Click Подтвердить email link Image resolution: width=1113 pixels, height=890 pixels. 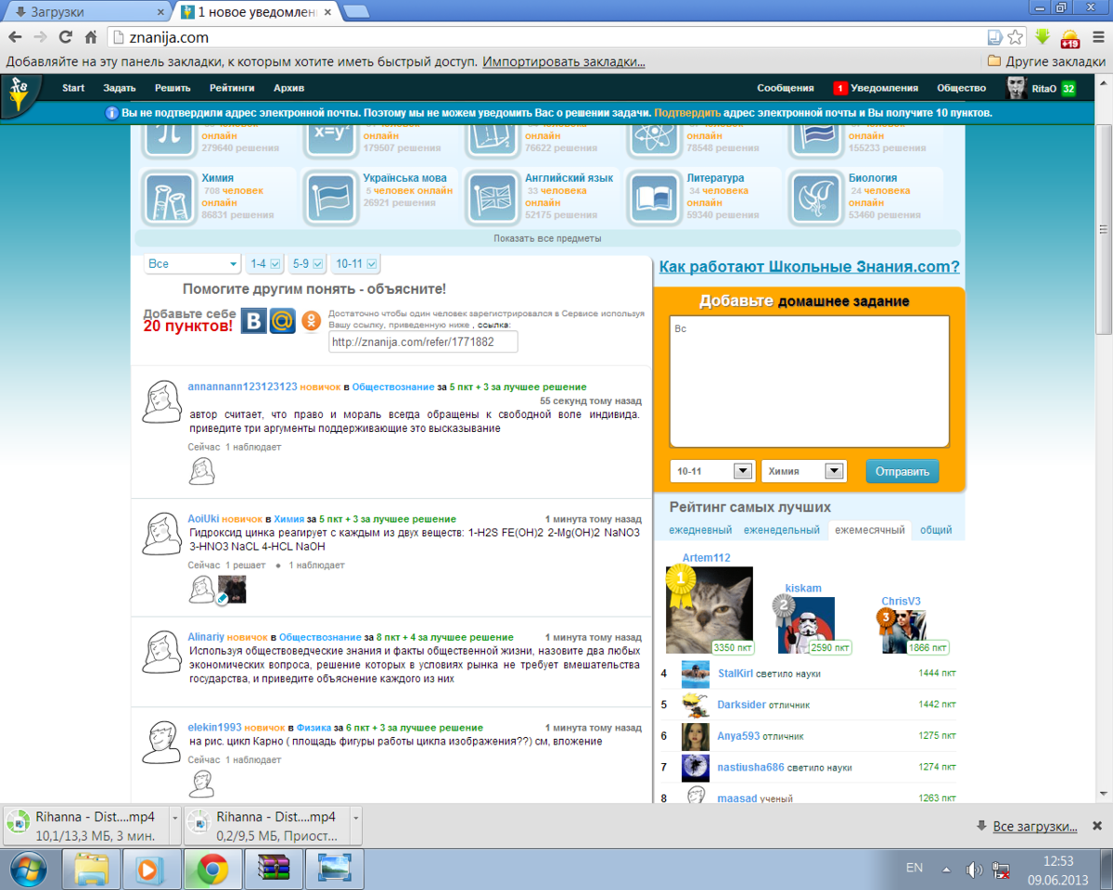(687, 113)
